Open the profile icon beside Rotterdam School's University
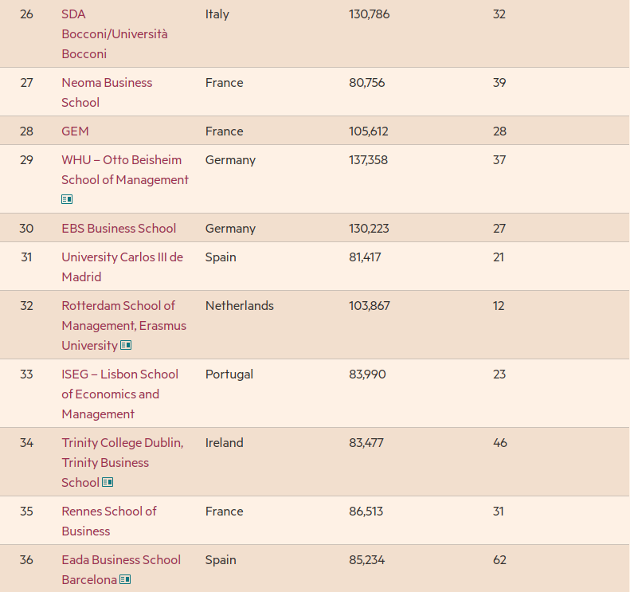The image size is (630, 592). (126, 345)
